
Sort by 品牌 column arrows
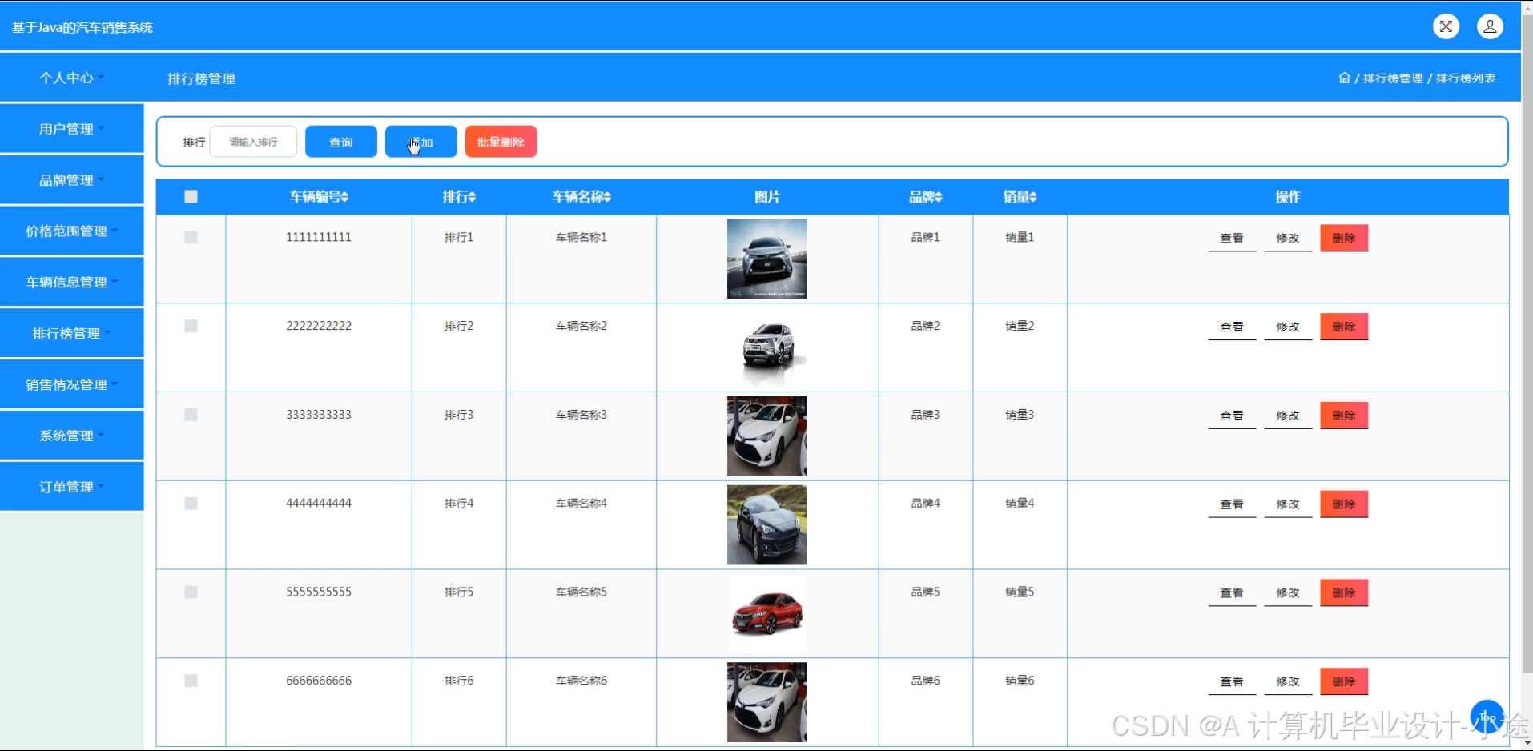939,197
